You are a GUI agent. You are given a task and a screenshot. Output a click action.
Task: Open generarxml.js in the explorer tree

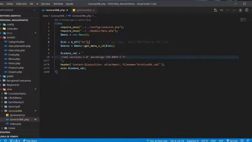[17, 115]
